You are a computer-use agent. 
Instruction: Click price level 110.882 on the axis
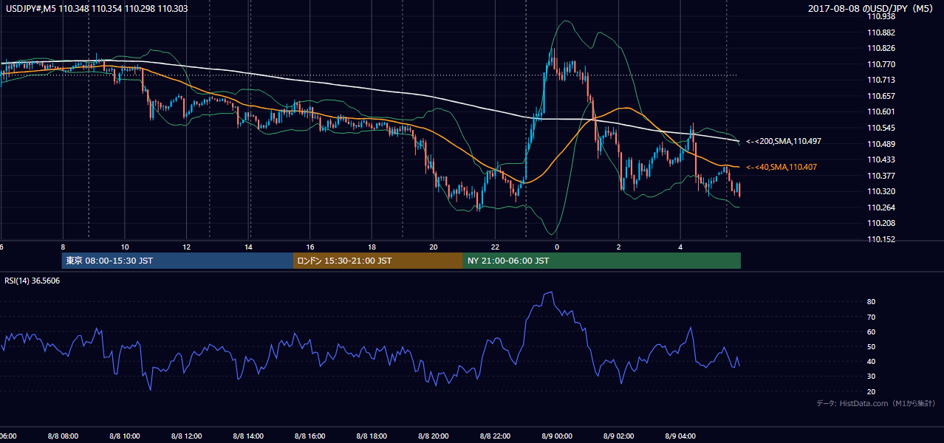[x=880, y=32]
